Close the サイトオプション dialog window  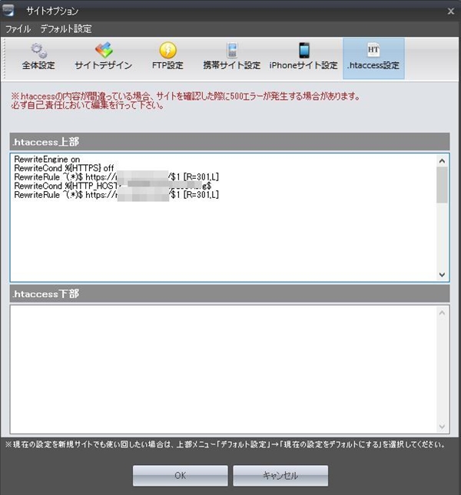(450, 11)
